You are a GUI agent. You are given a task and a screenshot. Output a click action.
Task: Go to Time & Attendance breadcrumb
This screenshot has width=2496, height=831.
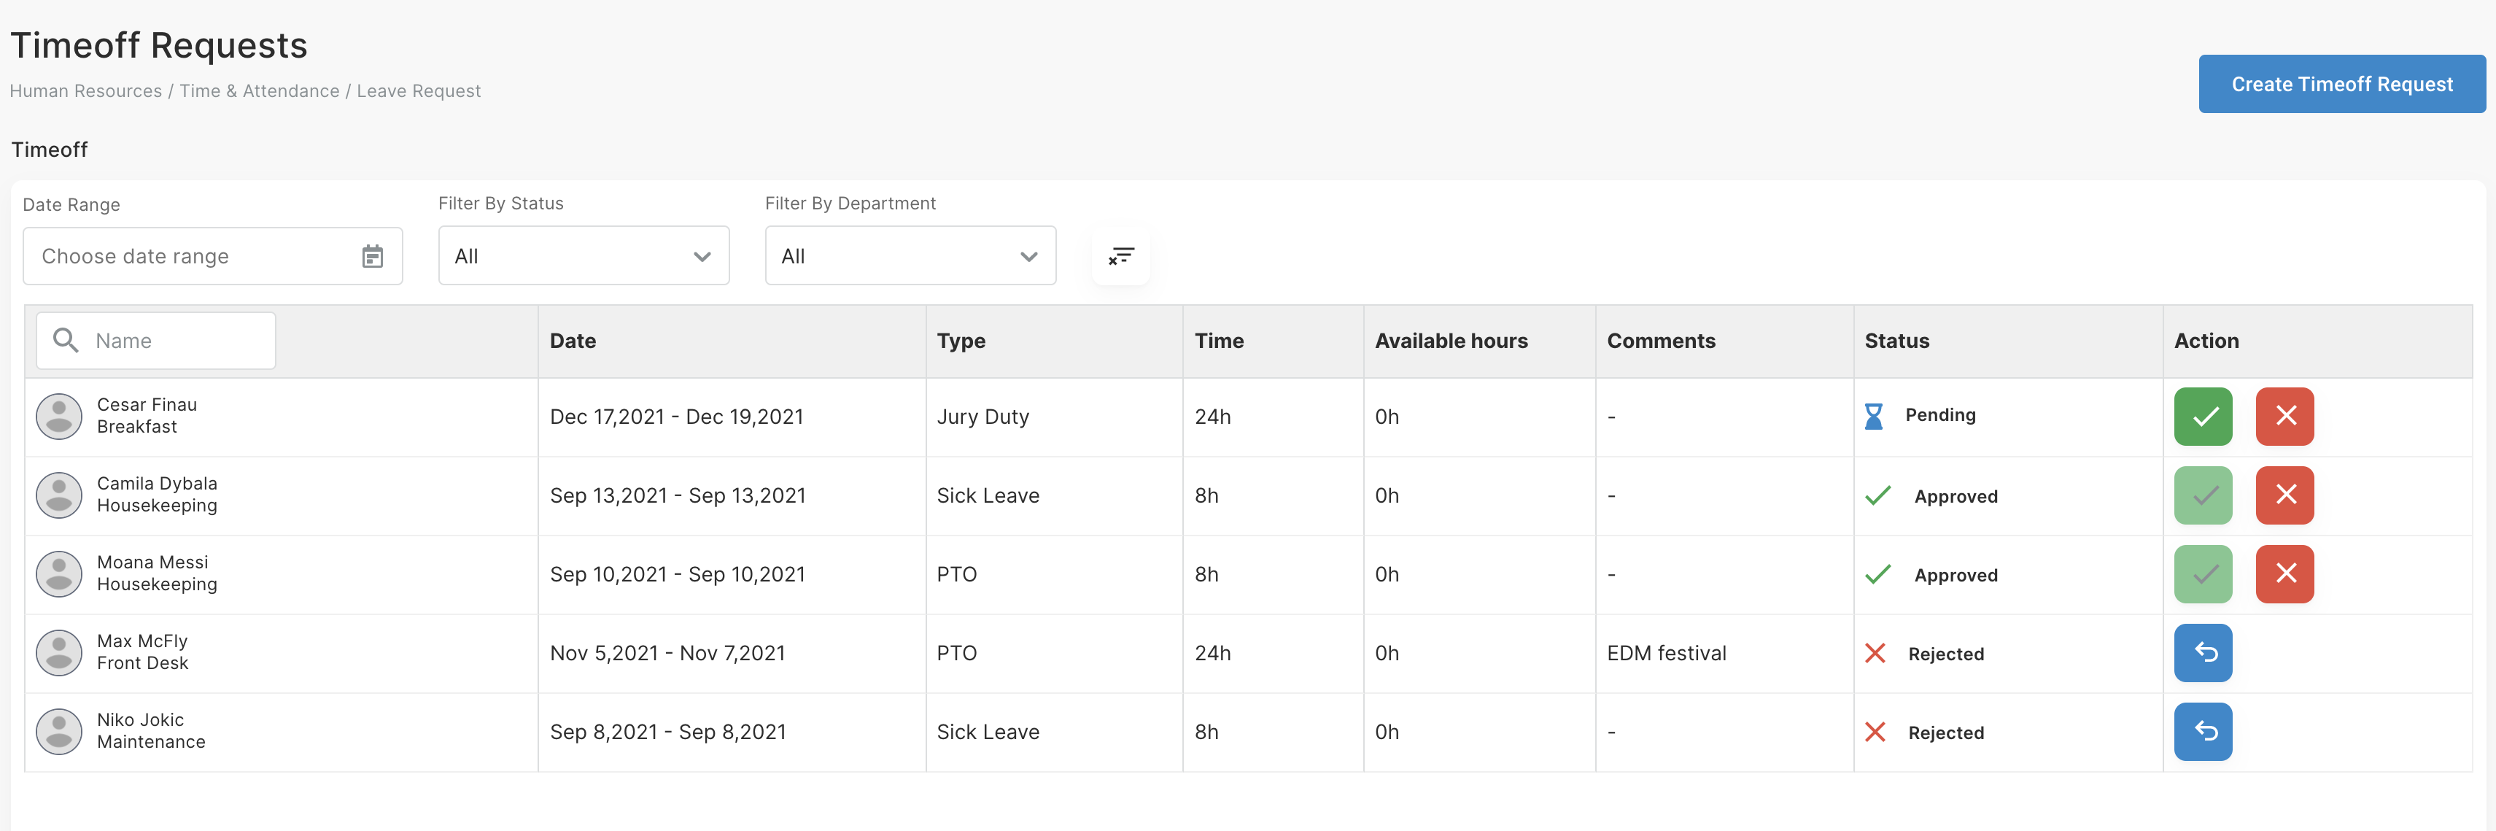pos(260,91)
